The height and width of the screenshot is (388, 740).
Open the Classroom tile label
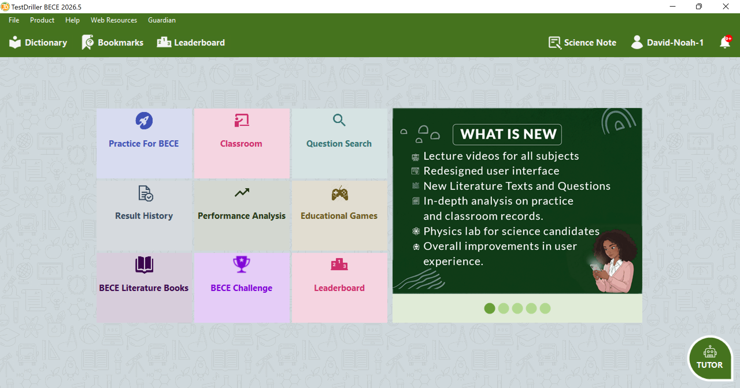pos(241,143)
